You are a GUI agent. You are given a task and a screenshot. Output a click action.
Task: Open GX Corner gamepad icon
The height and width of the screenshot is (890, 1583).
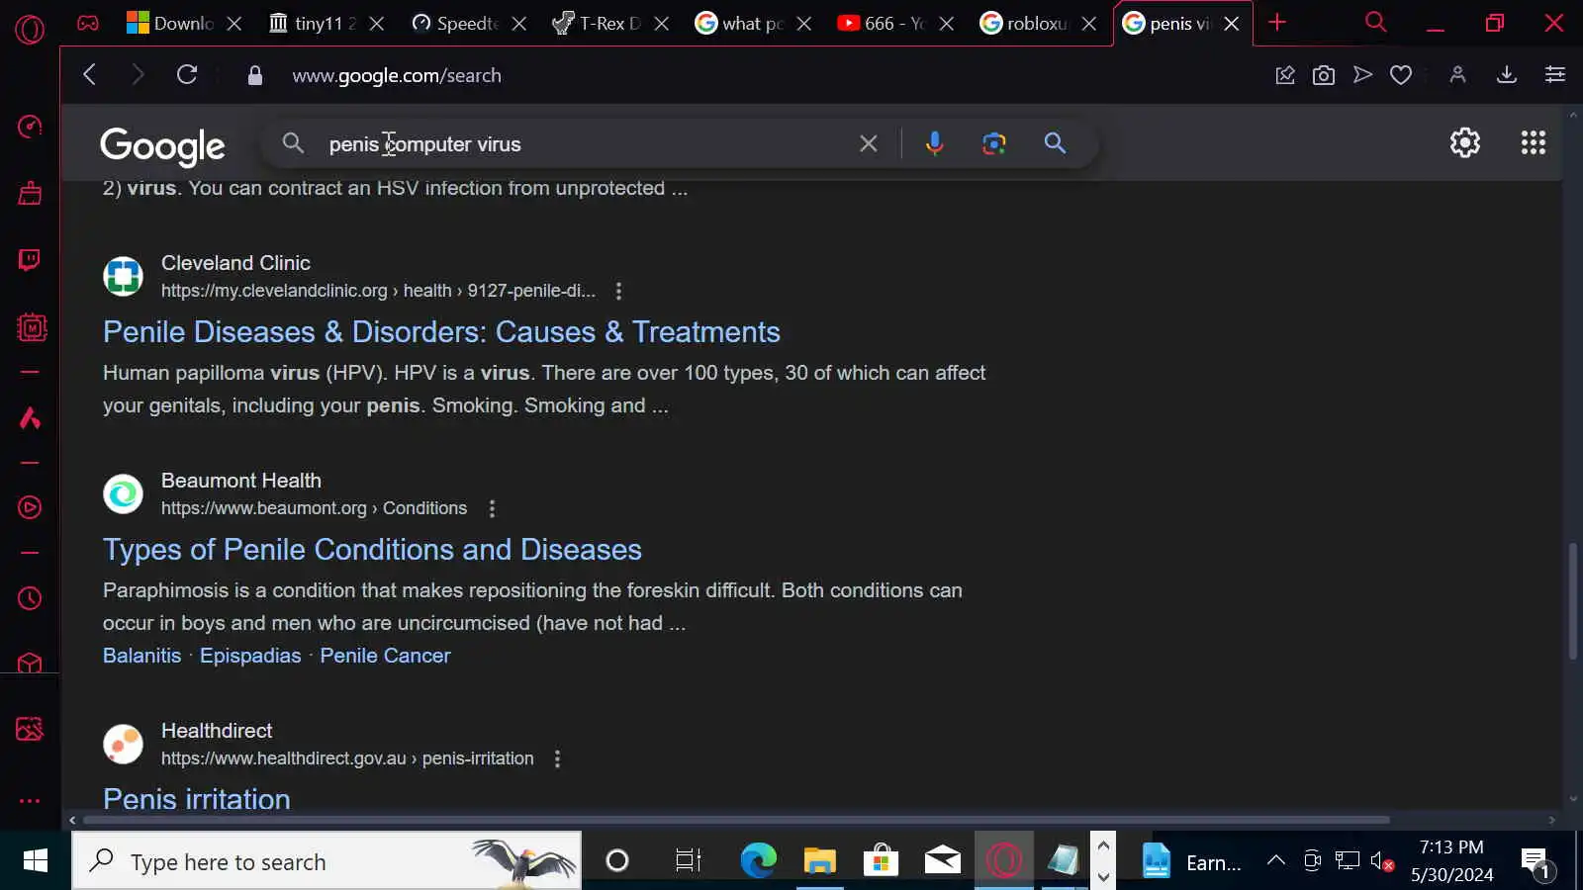click(88, 23)
